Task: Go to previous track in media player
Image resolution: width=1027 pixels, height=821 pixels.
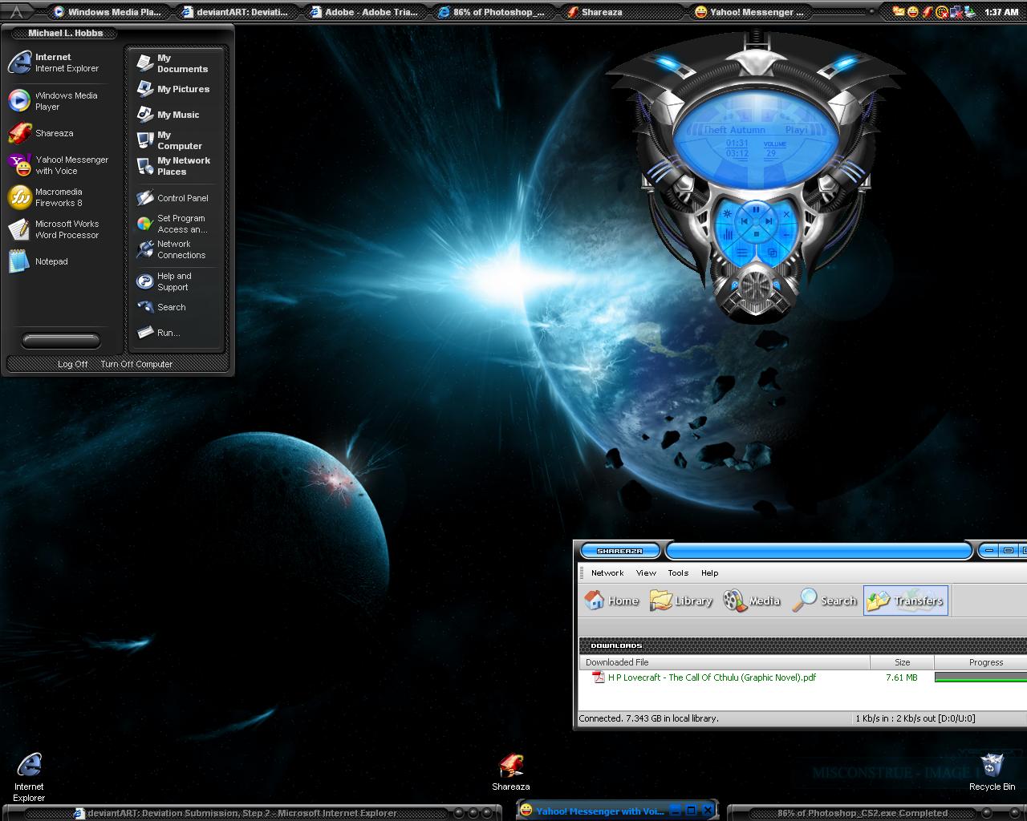Action: [744, 221]
